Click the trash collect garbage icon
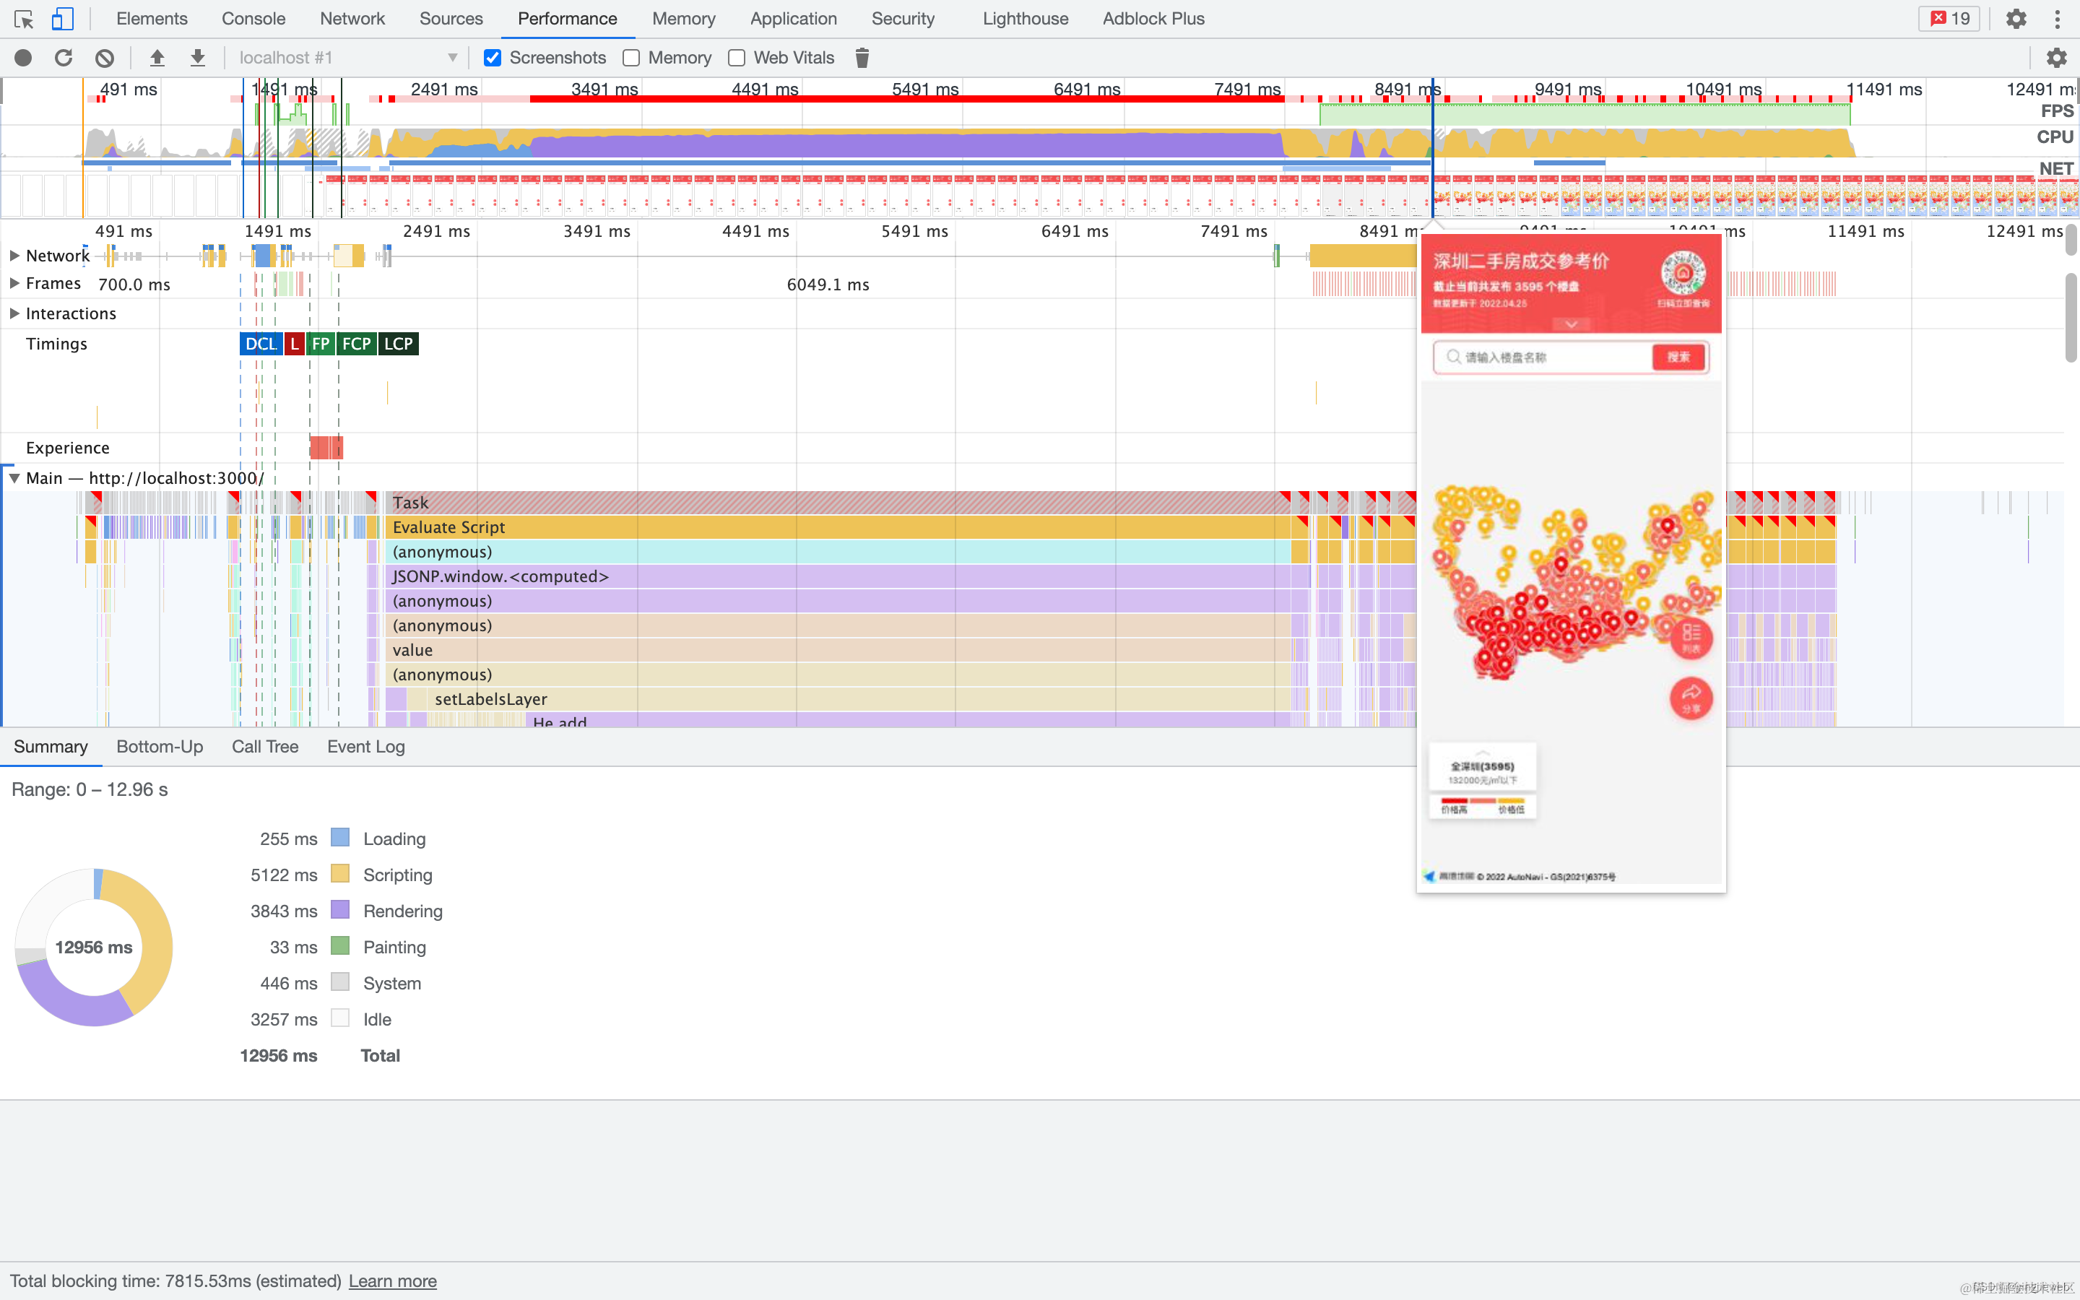The image size is (2080, 1300). 862,58
